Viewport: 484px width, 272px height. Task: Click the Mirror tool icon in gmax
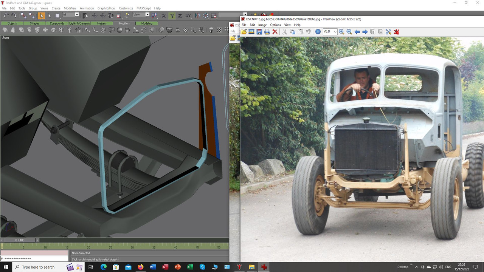pos(197,15)
